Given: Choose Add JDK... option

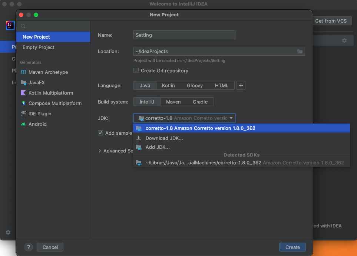Looking at the screenshot, I should [x=241, y=147].
